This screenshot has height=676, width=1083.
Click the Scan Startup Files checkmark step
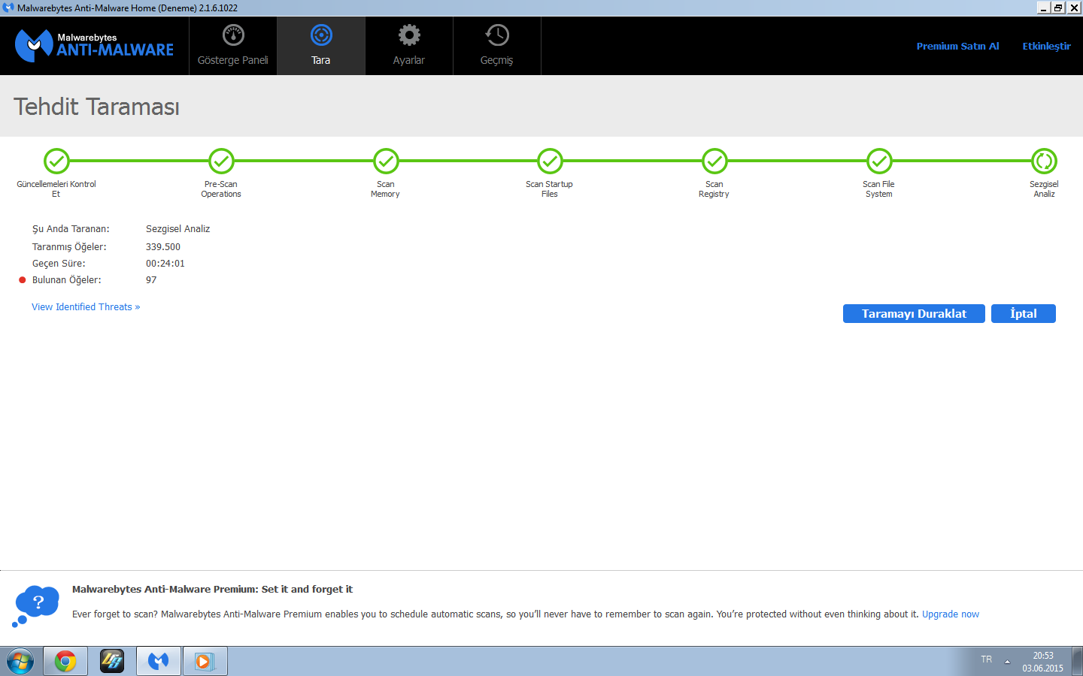click(550, 161)
